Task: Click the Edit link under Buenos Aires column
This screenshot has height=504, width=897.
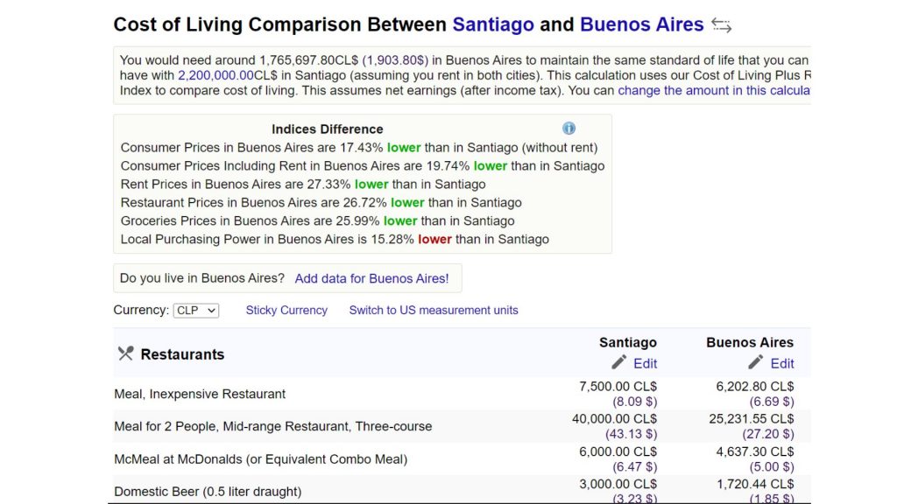Action: click(x=782, y=363)
